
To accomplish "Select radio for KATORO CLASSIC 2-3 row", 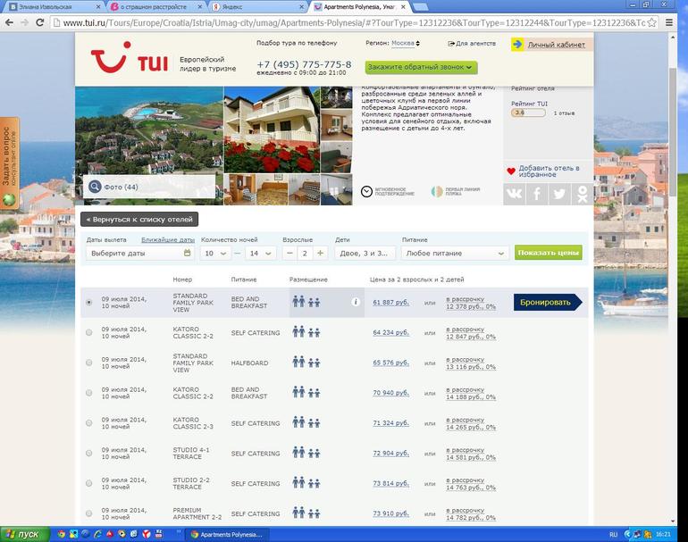I will click(89, 422).
